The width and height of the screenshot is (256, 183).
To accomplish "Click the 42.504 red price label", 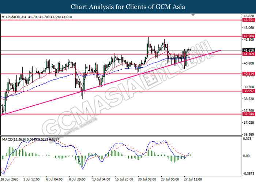I will (249, 36).
